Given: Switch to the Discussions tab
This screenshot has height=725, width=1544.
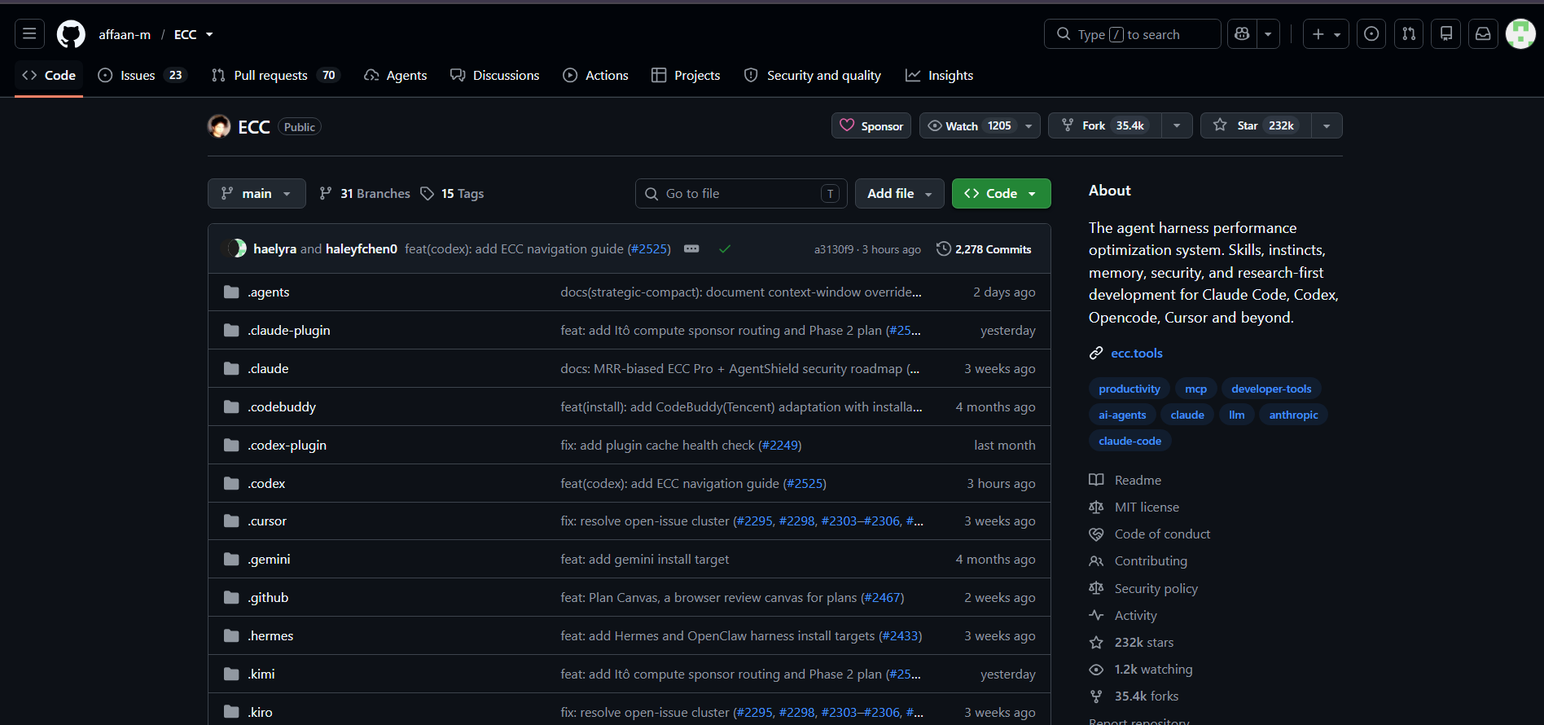Looking at the screenshot, I should pyautogui.click(x=495, y=75).
